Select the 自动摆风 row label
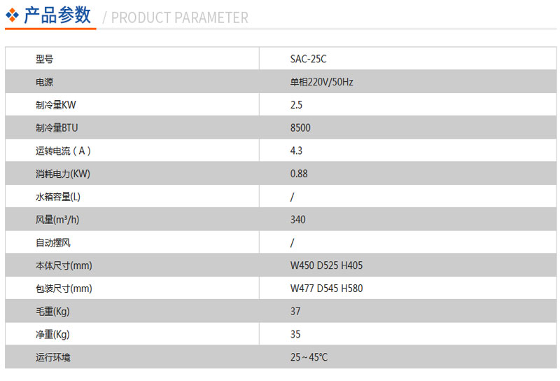Image resolution: width=560 pixels, height=381 pixels. click(53, 243)
